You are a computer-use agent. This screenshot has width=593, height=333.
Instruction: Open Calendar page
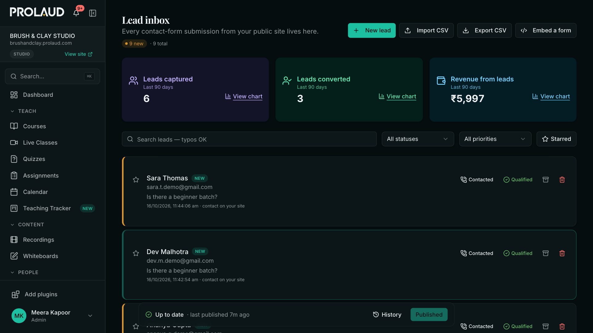[x=53, y=192]
